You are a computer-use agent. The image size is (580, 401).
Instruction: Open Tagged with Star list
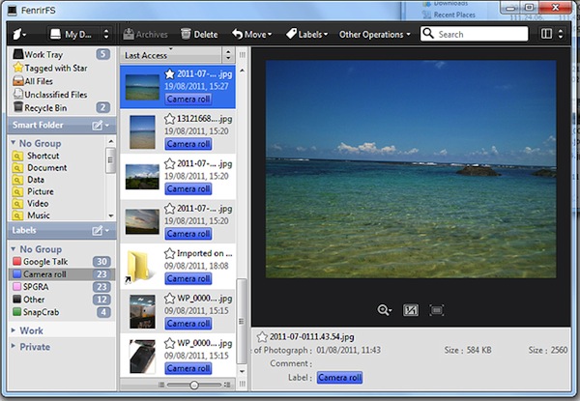point(50,68)
